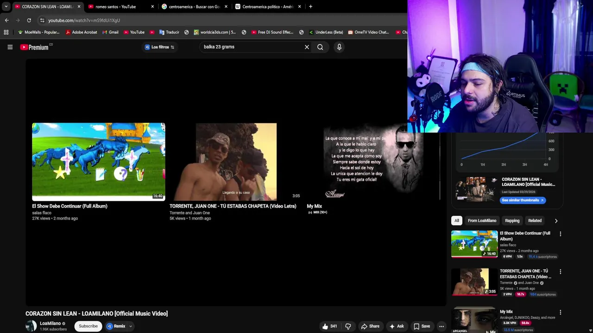Clear the 'balka 23 grams' search text
593x333 pixels.
click(307, 47)
